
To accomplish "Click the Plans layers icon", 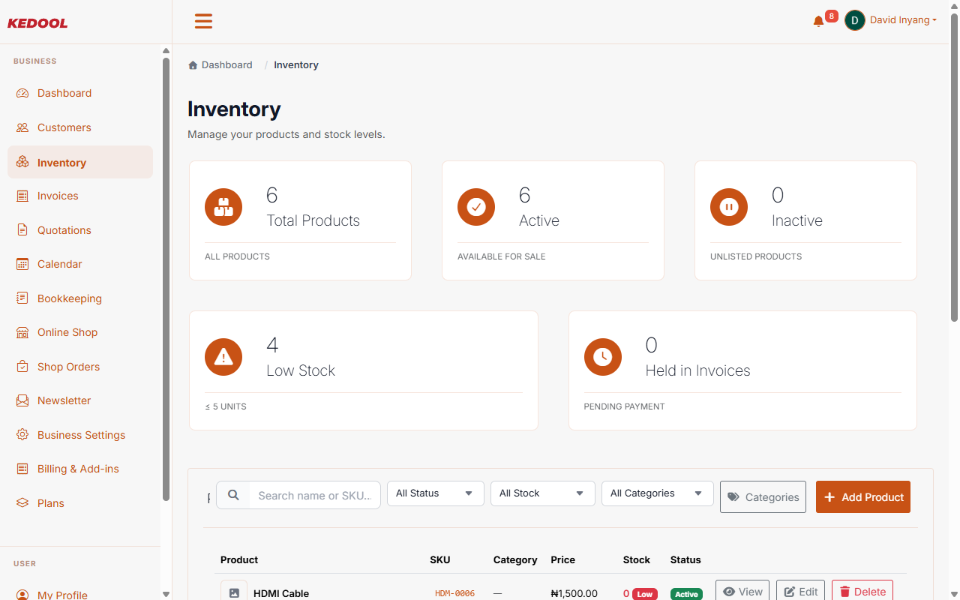I will (22, 503).
